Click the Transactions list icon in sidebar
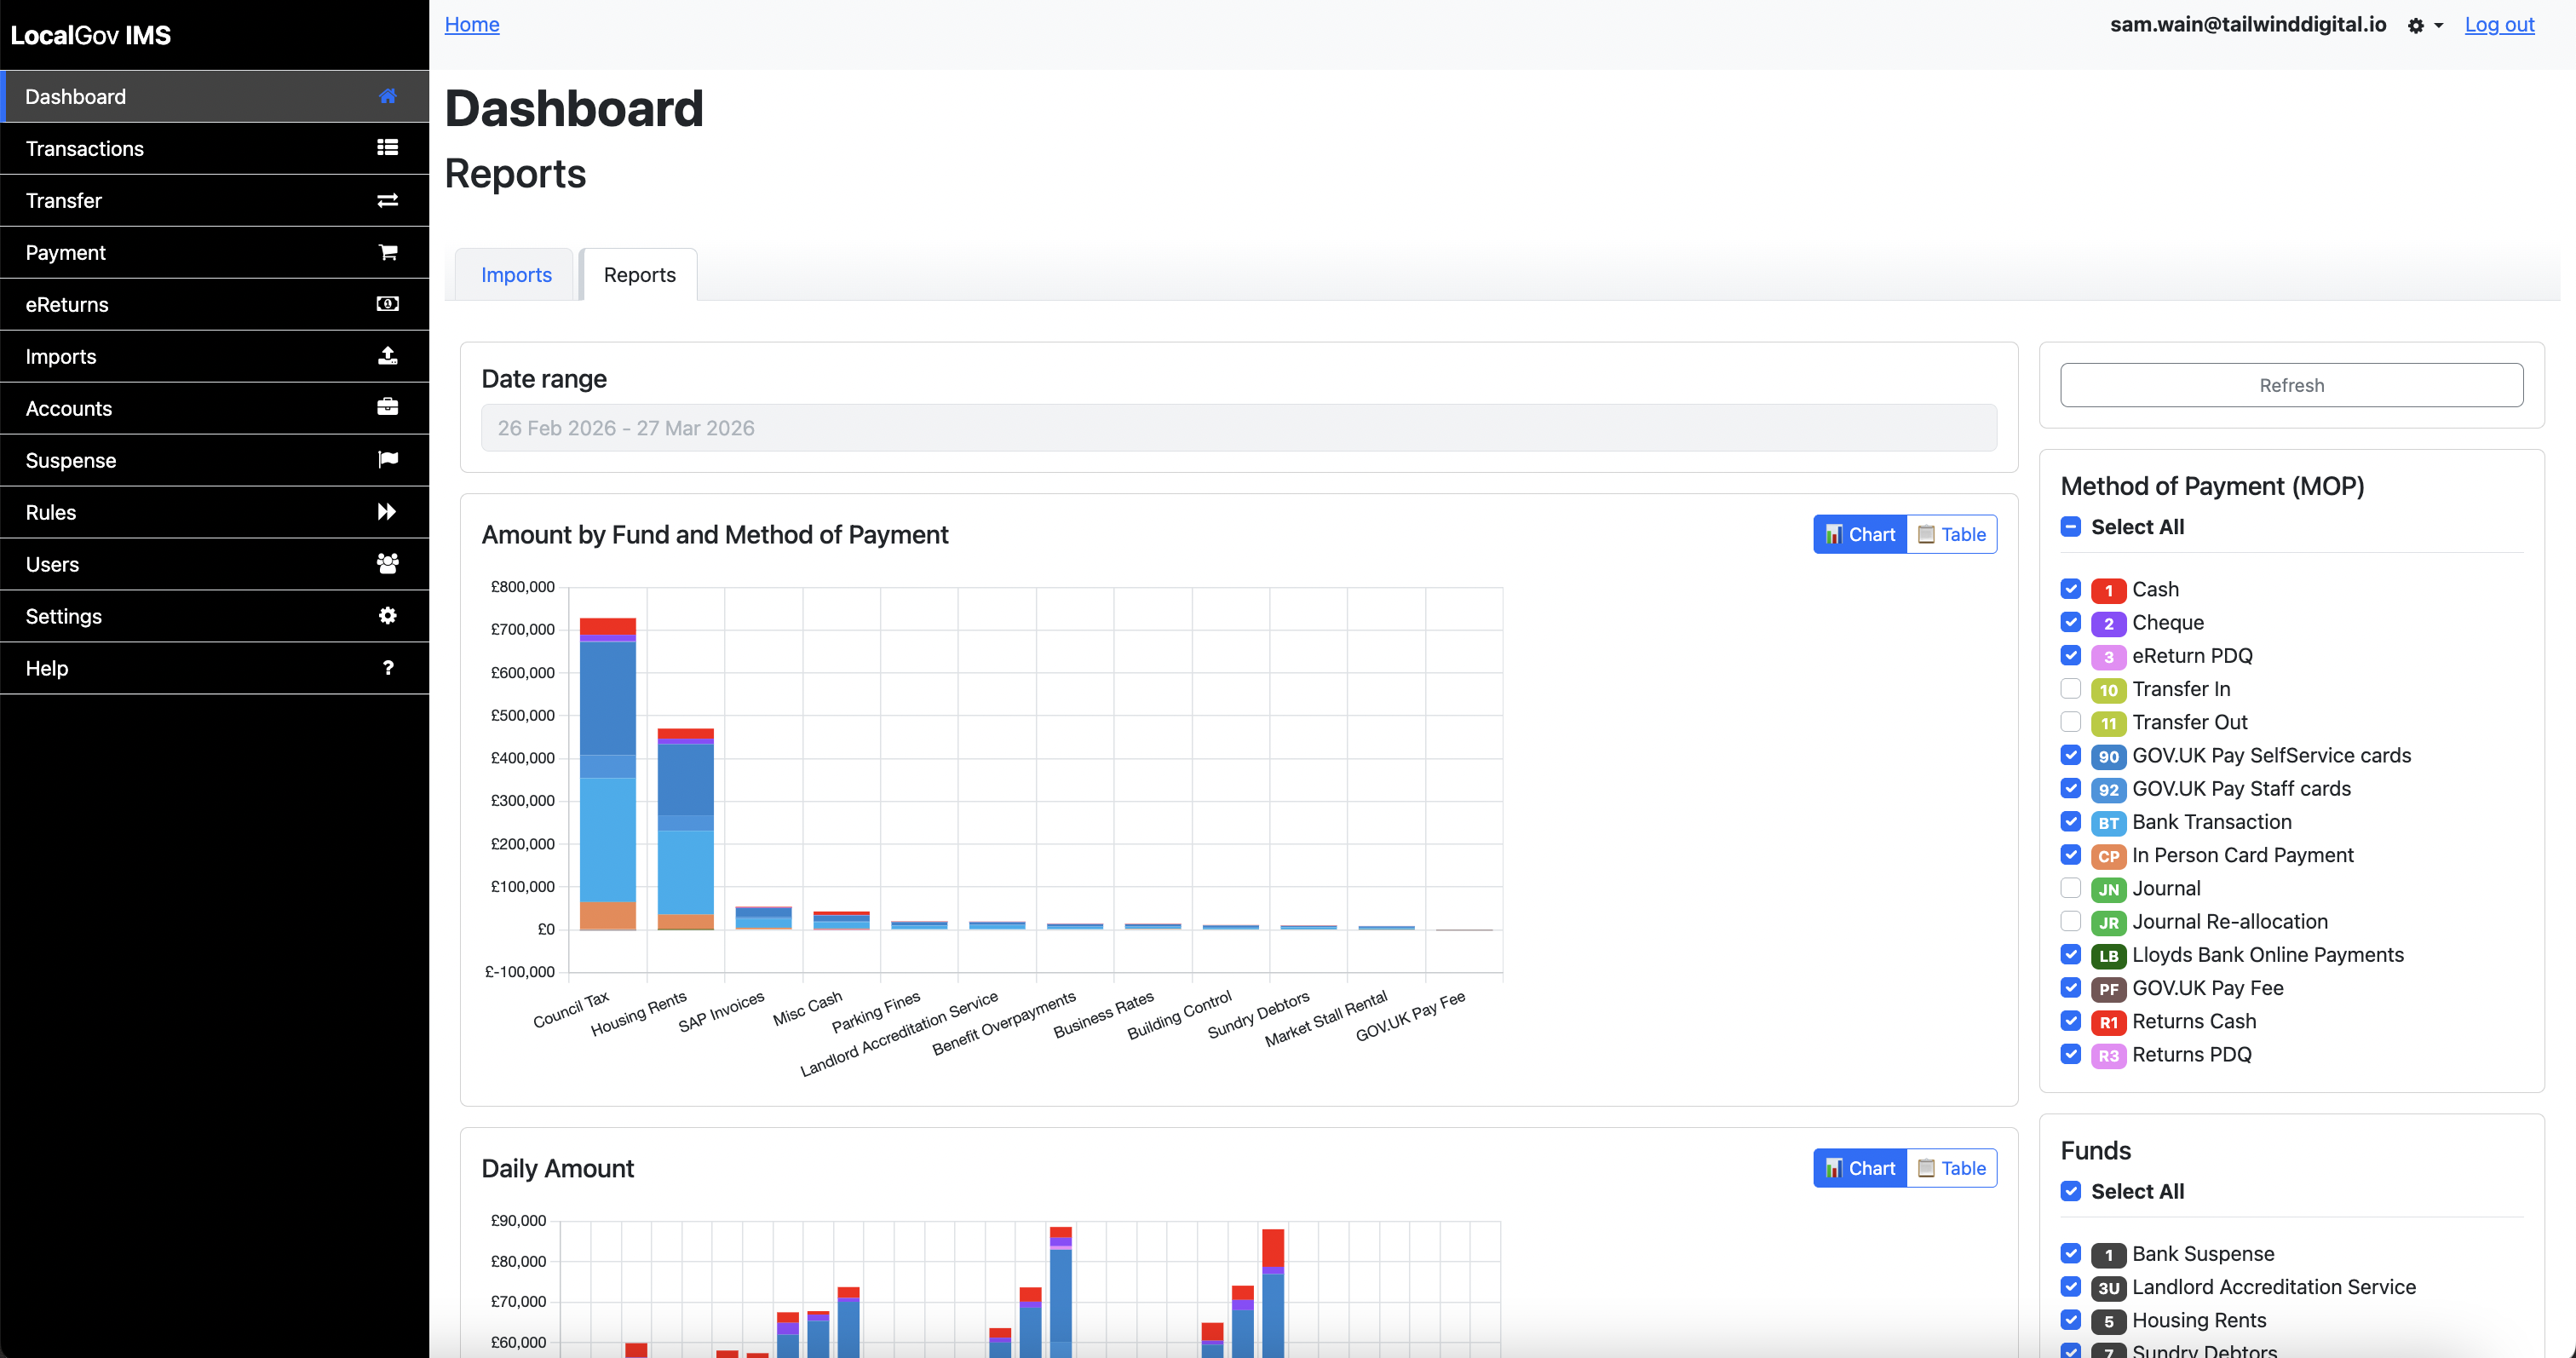The width and height of the screenshot is (2576, 1358). point(387,148)
